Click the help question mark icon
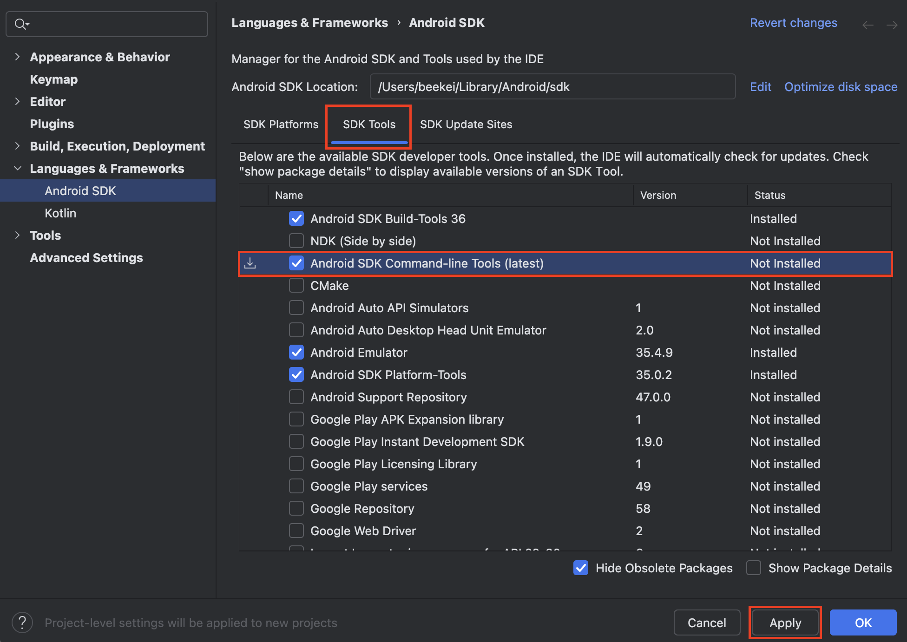Viewport: 907px width, 642px height. (22, 622)
